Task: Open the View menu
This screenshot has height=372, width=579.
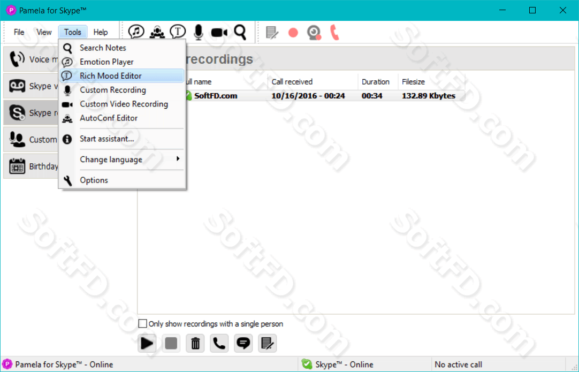Action: pos(44,32)
